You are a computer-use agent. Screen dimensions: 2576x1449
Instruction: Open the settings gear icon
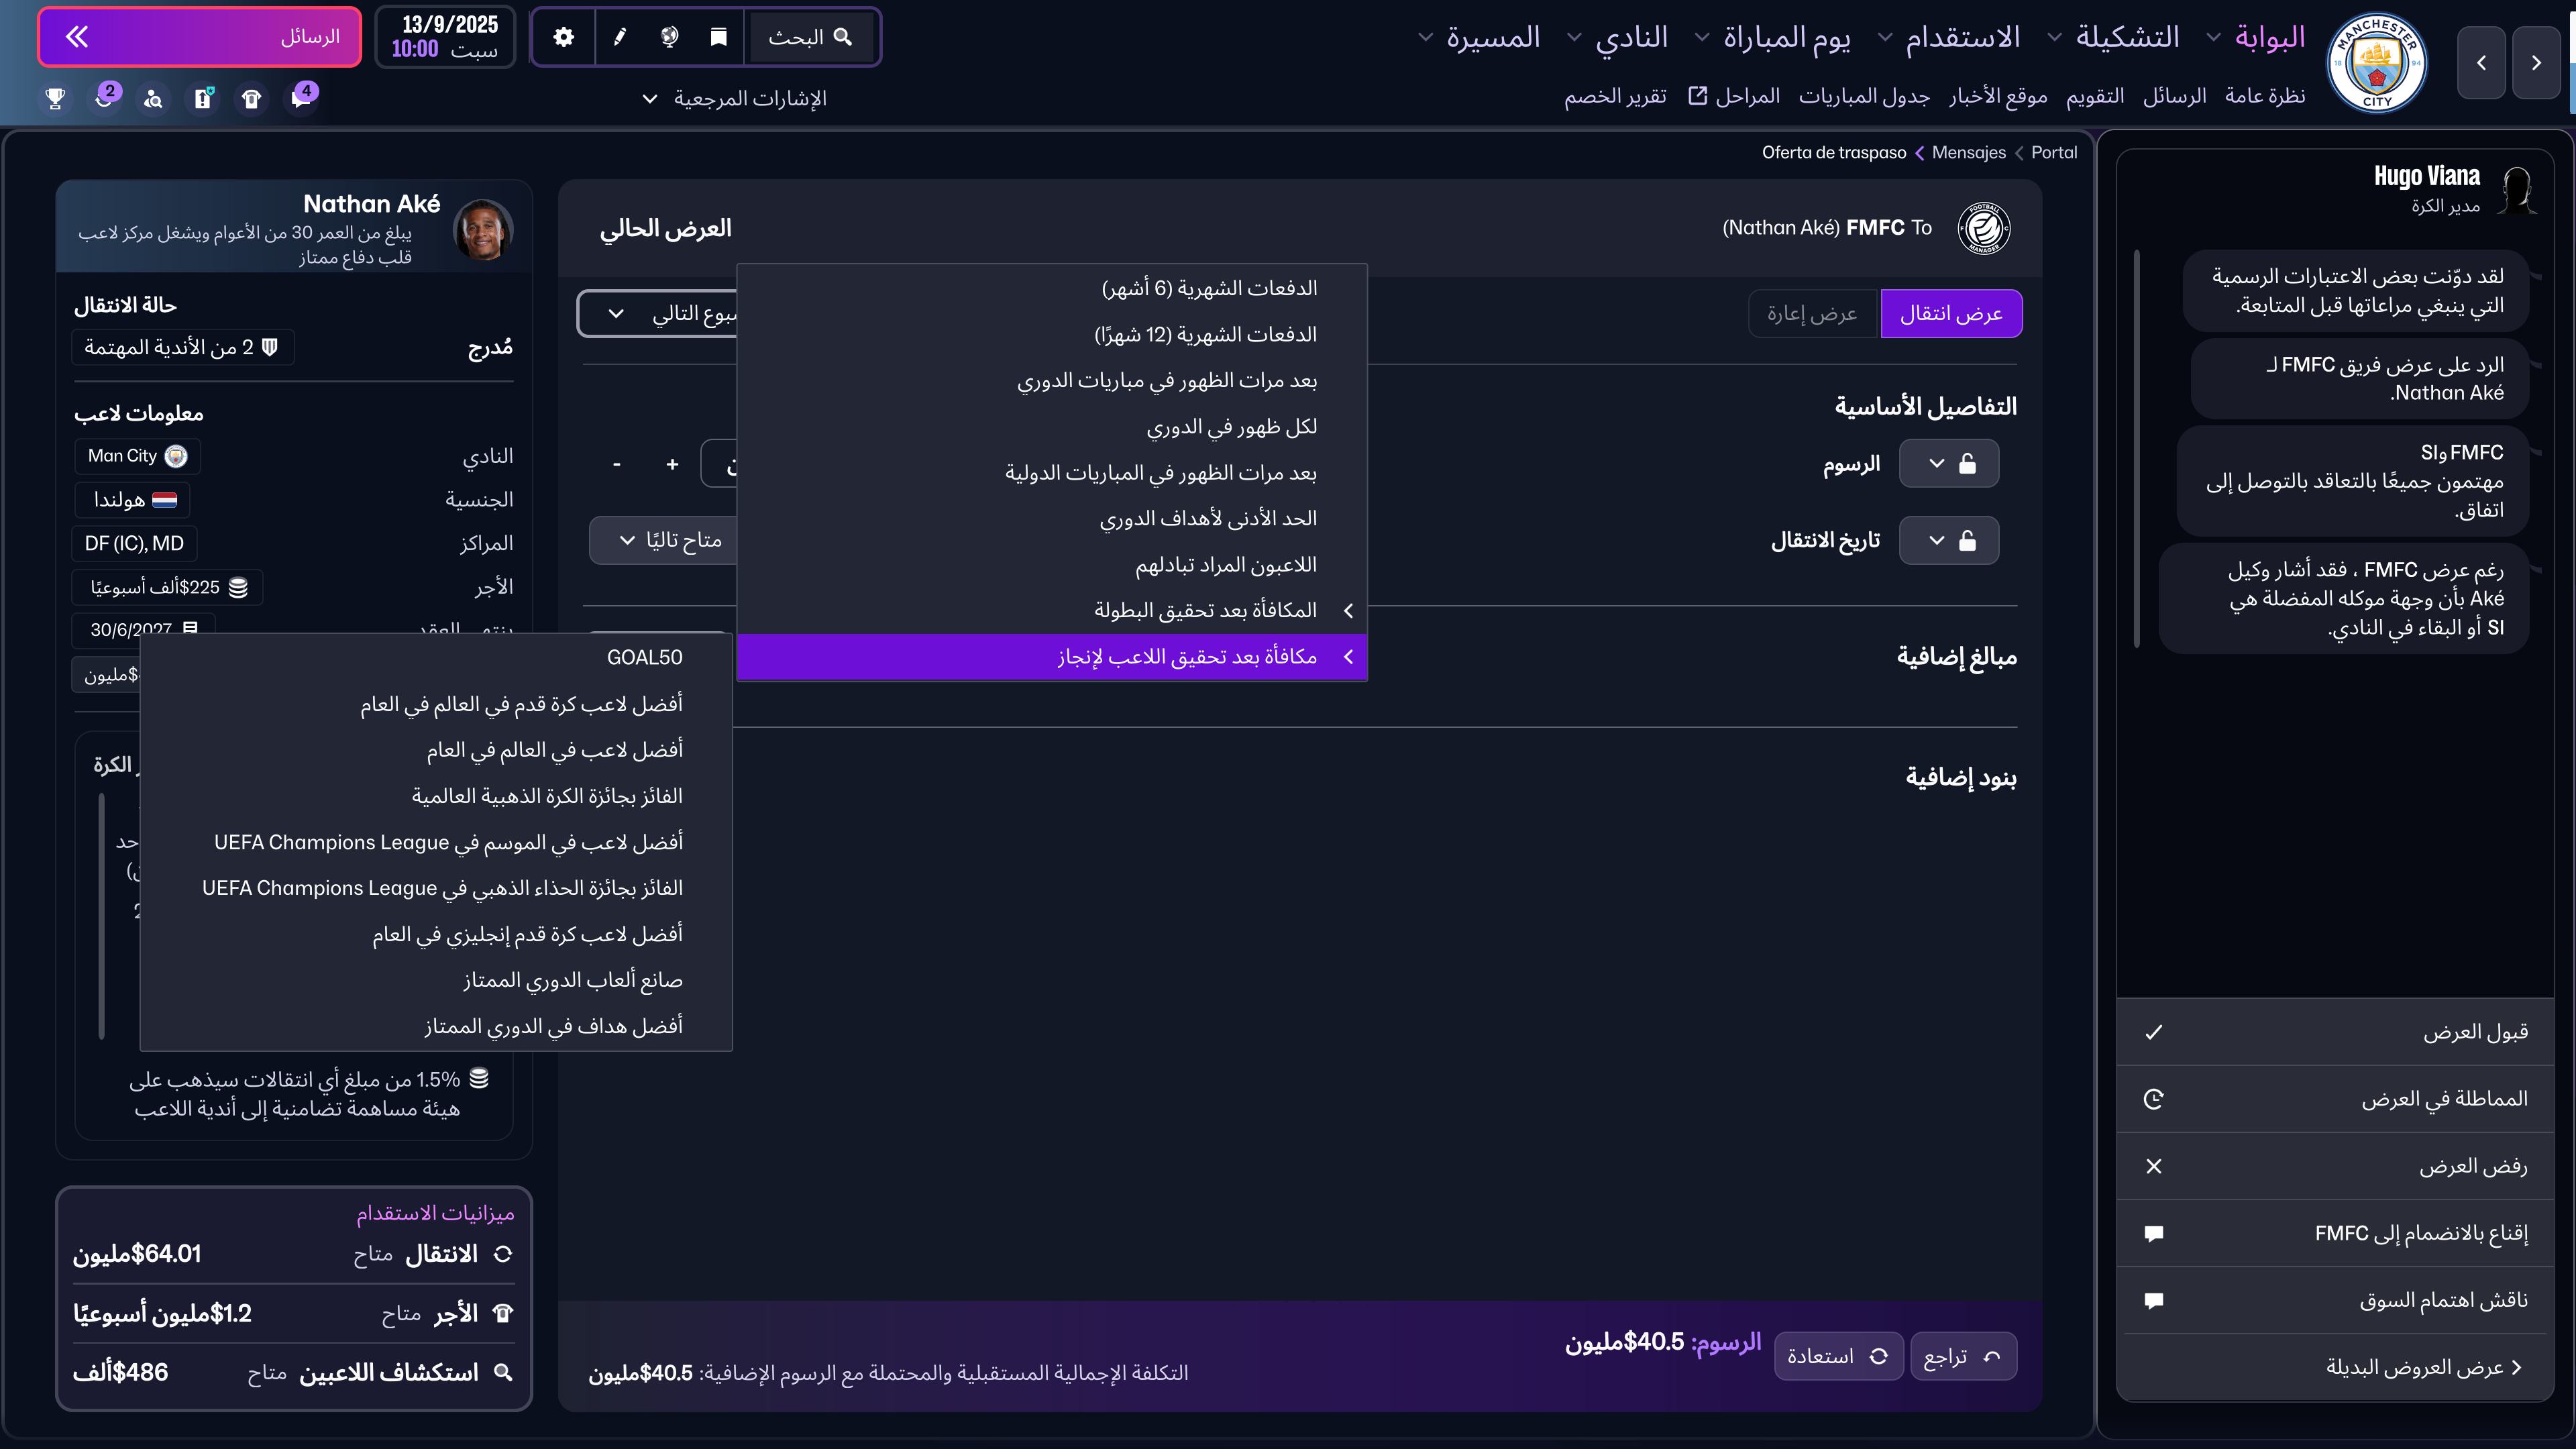[563, 37]
